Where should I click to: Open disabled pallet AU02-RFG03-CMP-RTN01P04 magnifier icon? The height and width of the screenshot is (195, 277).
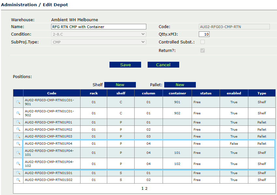(x=18, y=144)
